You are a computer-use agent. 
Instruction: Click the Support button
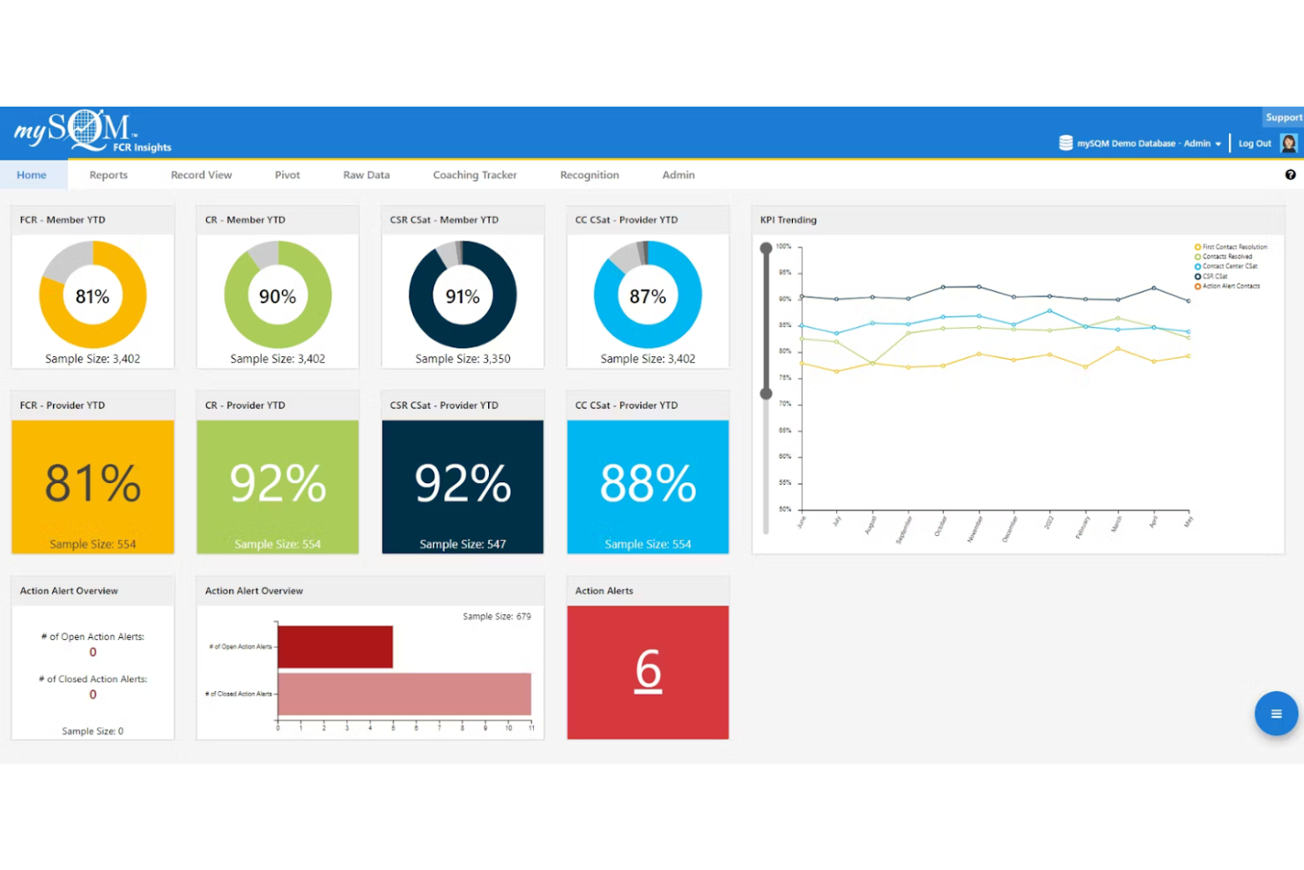[x=1284, y=116]
